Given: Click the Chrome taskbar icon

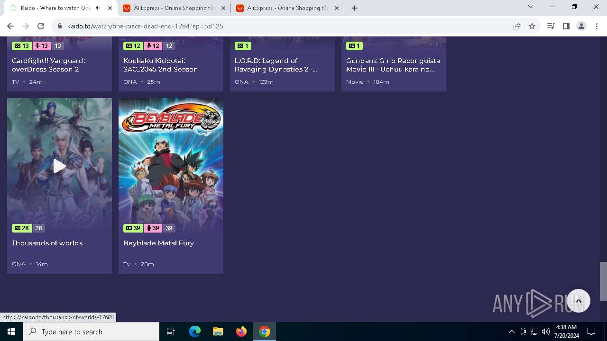Looking at the screenshot, I should (x=265, y=332).
